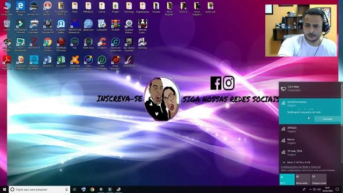Select the TP-Link_7934 Wi-Fi network
This screenshot has width=343, height=193.
pos(310,153)
